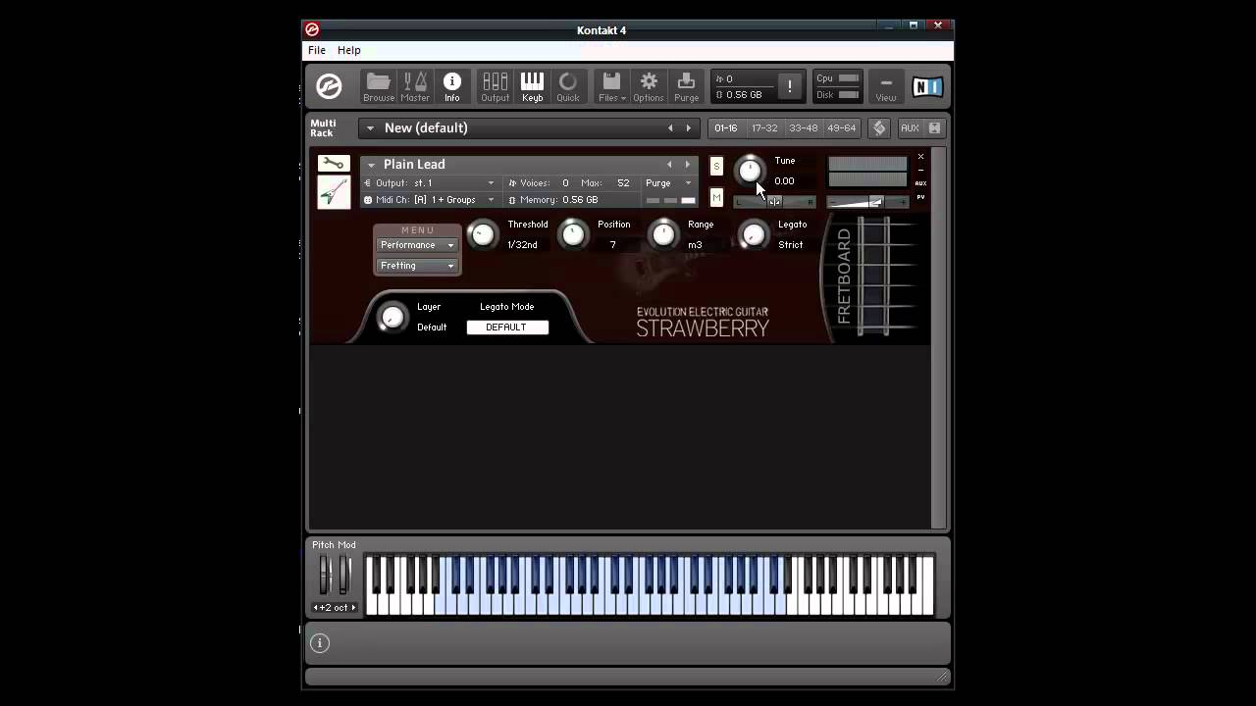
Task: Click the pitch bend wheel
Action: 325,576
